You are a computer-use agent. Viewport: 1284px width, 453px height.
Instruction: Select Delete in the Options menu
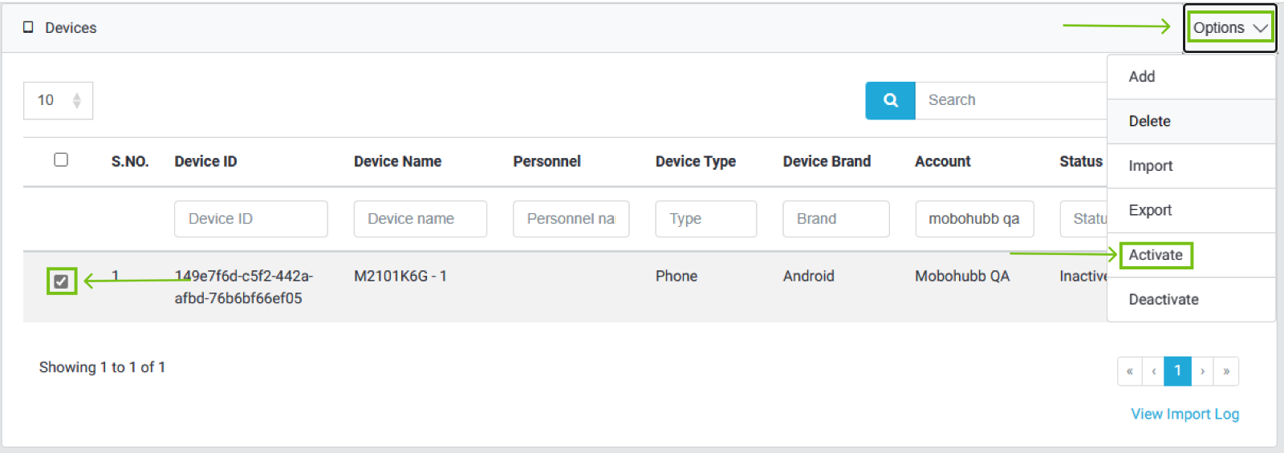coord(1149,121)
